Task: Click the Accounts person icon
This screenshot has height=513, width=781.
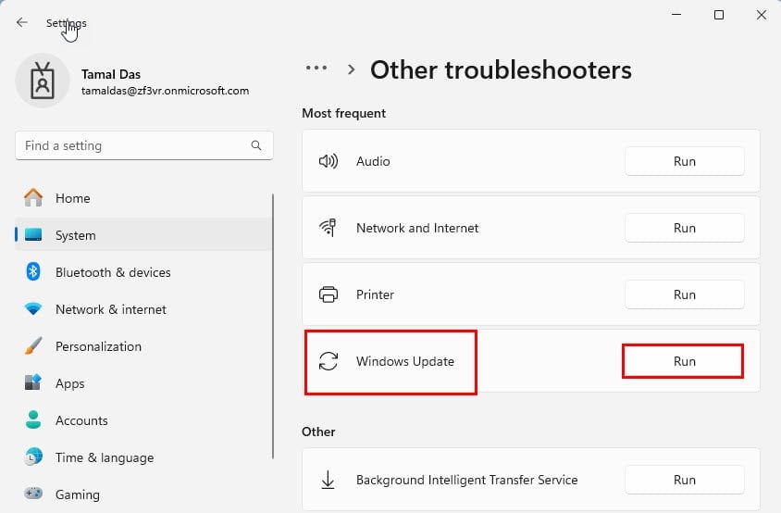Action: click(x=33, y=419)
